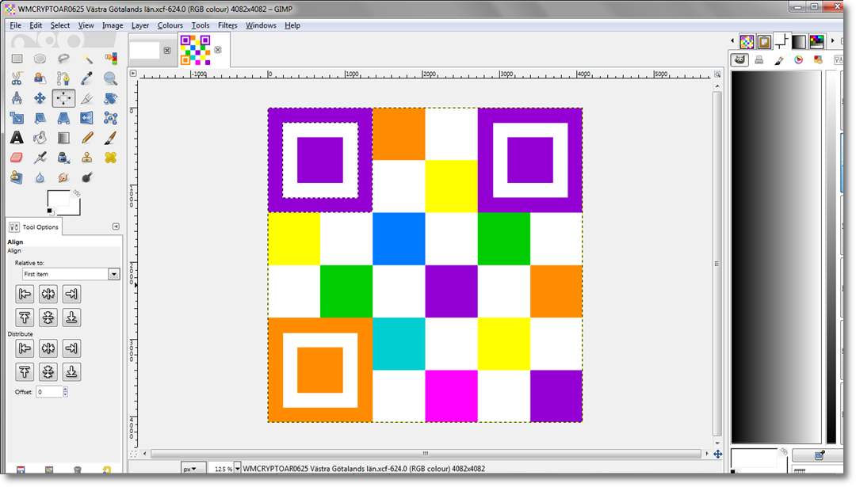Select the Eraser tool
Viewport: 856px width, 487px height.
(x=17, y=158)
